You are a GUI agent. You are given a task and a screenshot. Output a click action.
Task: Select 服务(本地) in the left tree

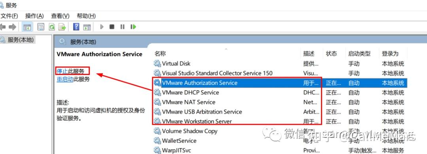tap(21, 40)
